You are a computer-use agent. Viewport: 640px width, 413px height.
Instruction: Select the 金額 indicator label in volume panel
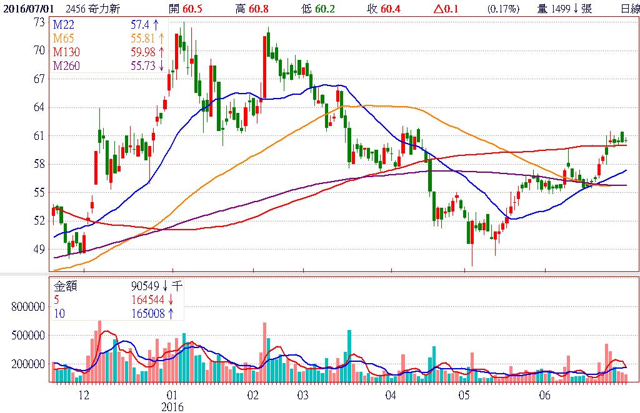click(64, 287)
